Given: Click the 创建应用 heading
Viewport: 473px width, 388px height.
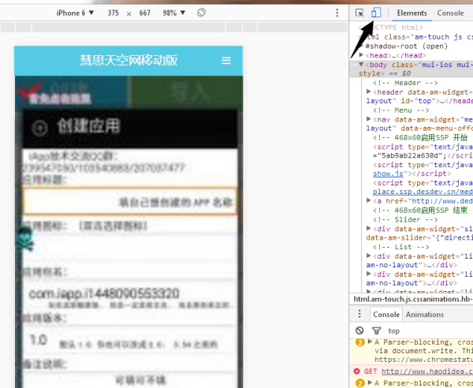Looking at the screenshot, I should (88, 126).
